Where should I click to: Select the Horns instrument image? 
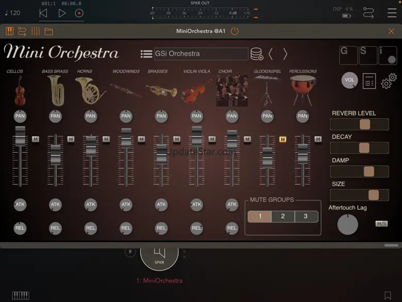[90, 90]
